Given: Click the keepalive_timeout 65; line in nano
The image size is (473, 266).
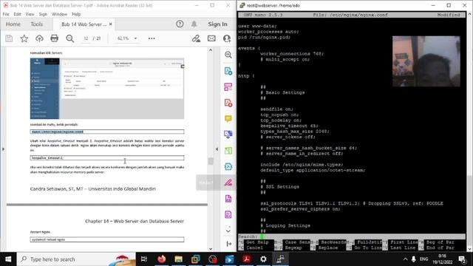Looking at the screenshot, I should [x=289, y=126].
